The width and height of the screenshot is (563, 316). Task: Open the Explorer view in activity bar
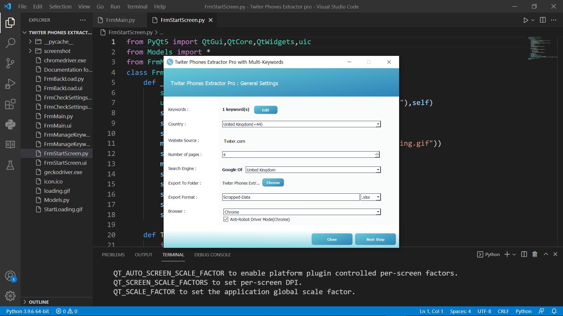point(10,23)
